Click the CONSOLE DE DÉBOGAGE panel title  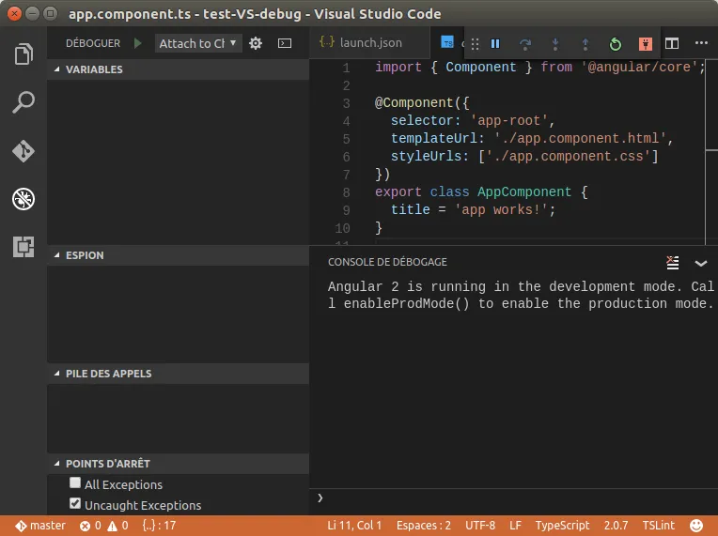click(387, 262)
